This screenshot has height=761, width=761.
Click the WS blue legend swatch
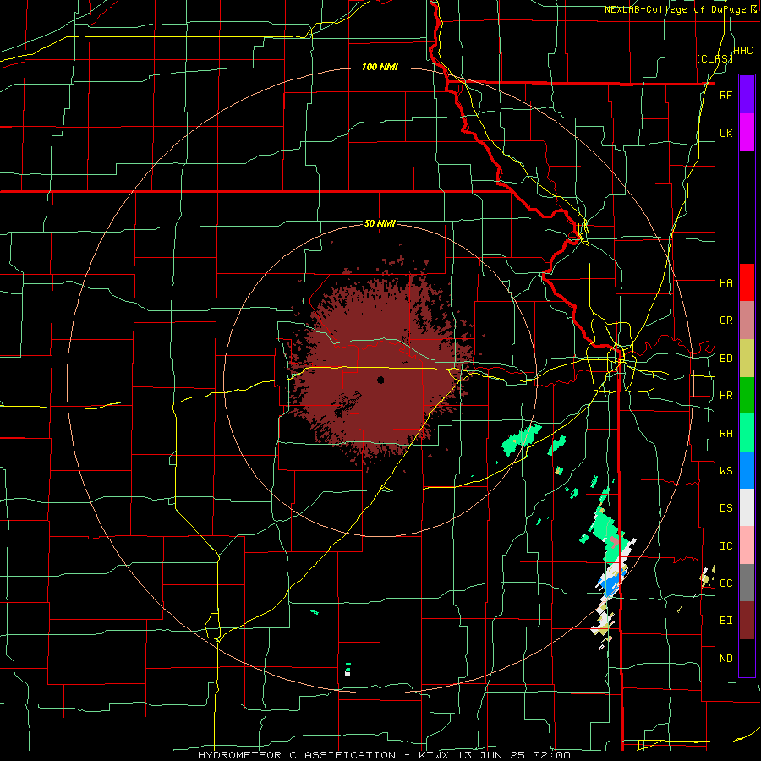(x=747, y=470)
